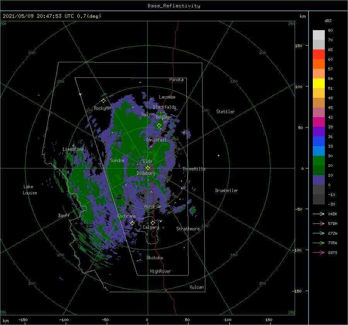
Task: Click the purple 10 dBZ color swatch
Action: click(x=319, y=180)
